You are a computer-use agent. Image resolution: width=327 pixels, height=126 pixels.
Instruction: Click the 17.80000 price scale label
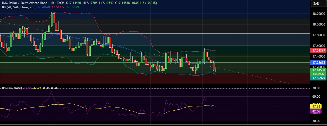click(318, 35)
